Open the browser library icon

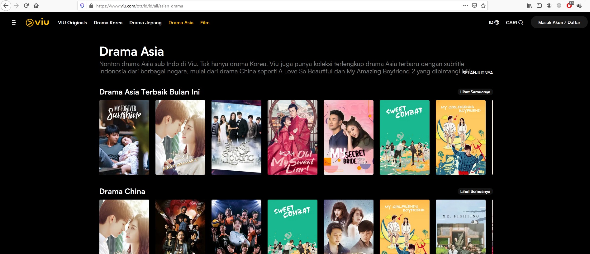pyautogui.click(x=529, y=6)
